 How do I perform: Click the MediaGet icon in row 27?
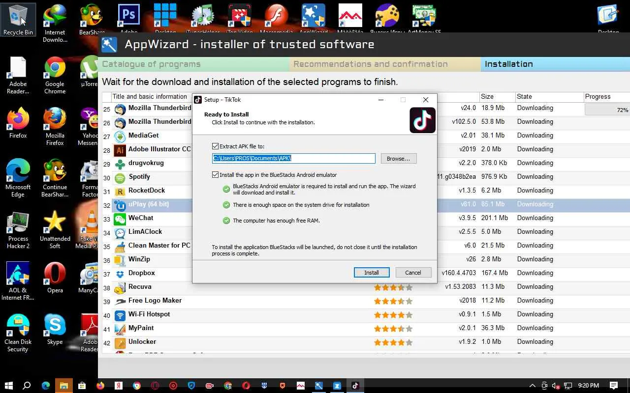120,136
